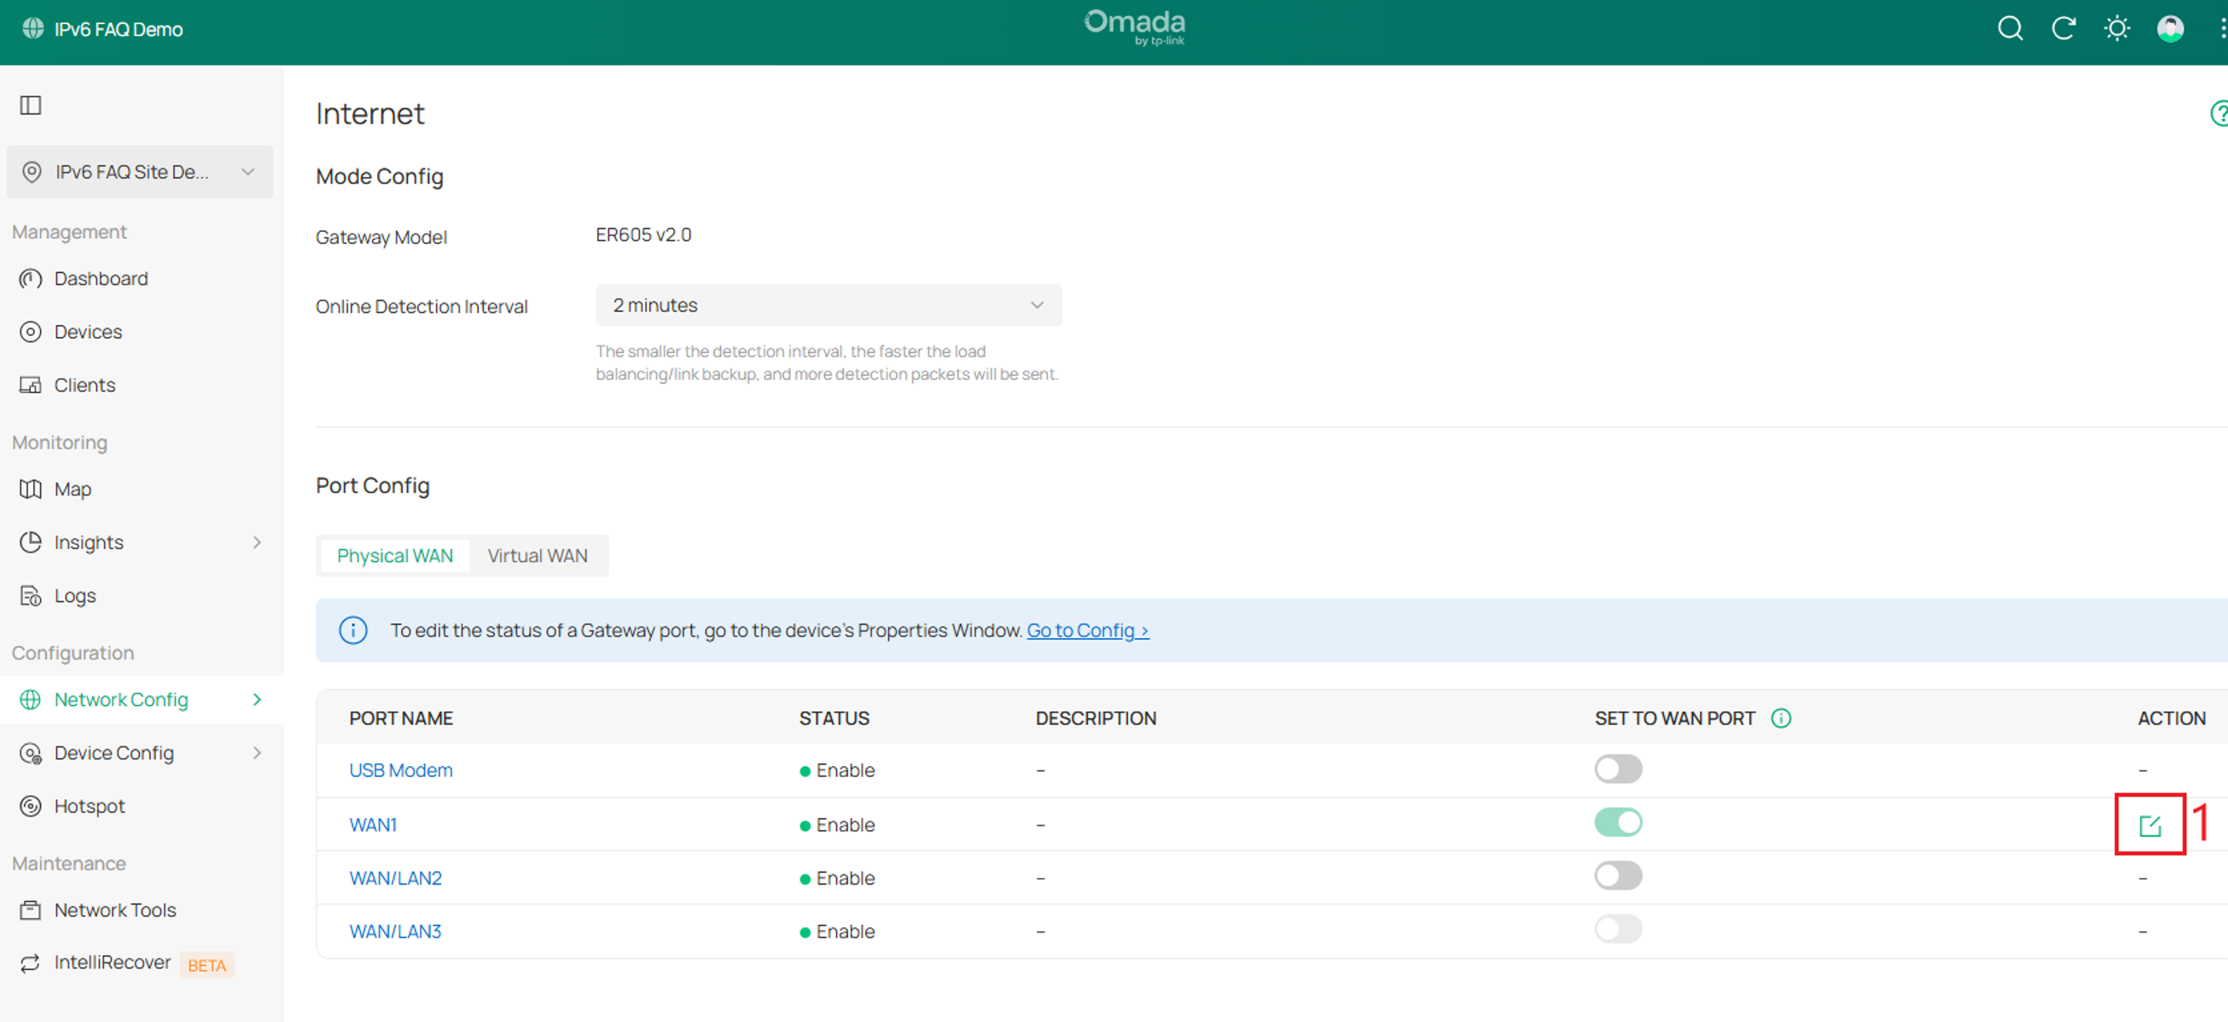Turn on the WAN/LAN2 WAN port toggle
2228x1022 pixels.
(1618, 875)
